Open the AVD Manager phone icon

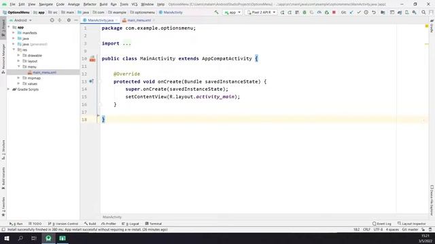coord(406,12)
